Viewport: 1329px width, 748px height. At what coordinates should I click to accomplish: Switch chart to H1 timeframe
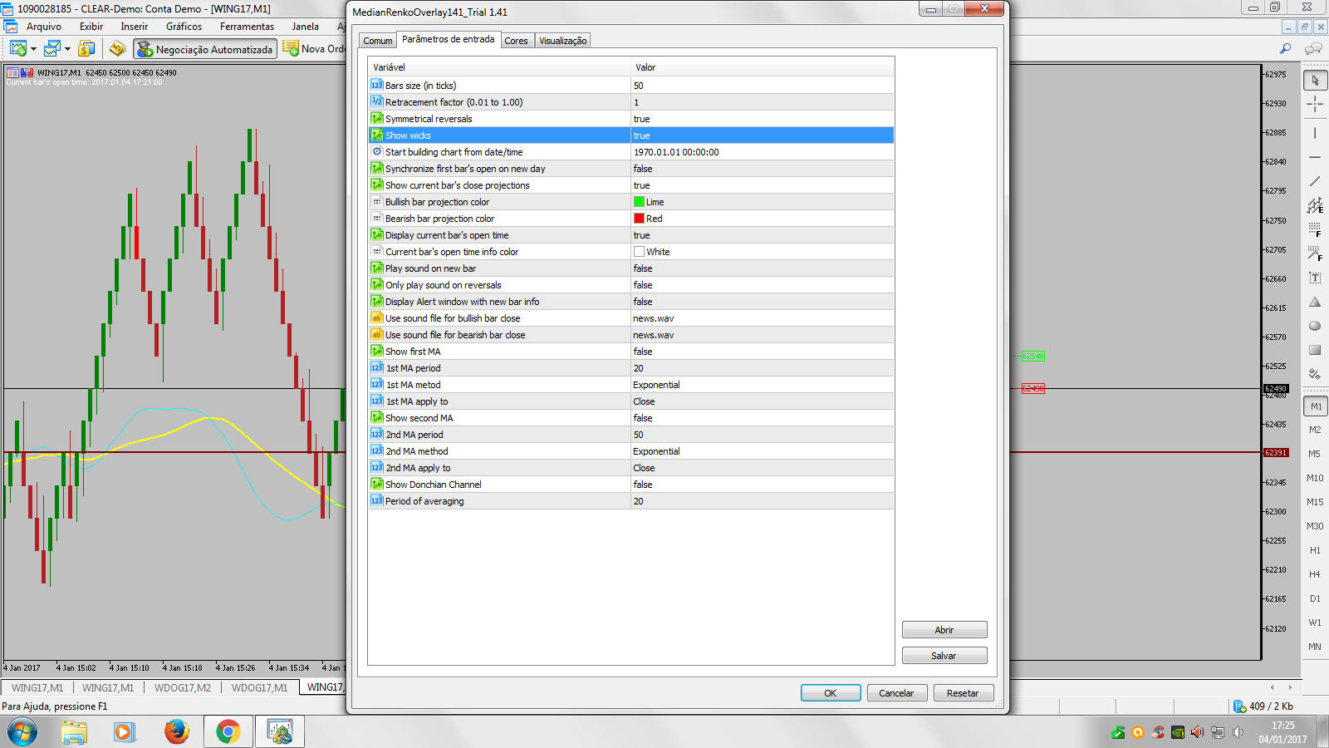tap(1315, 550)
